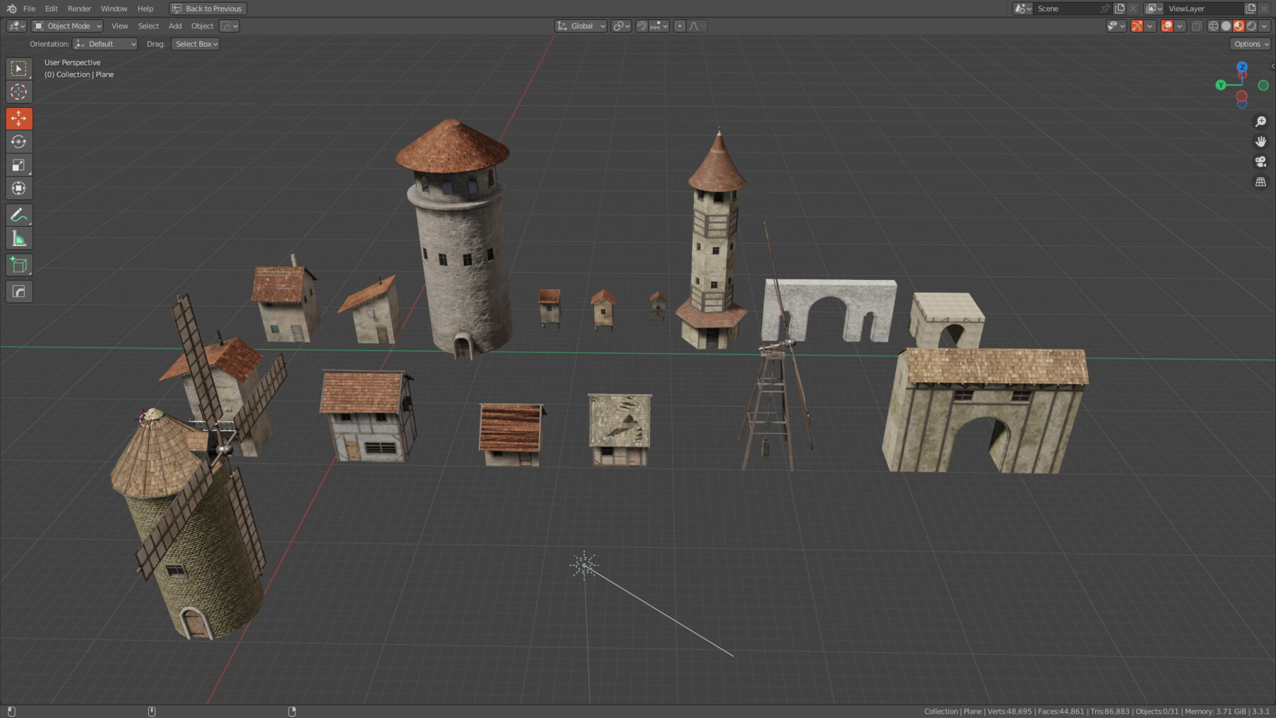This screenshot has width=1276, height=718.
Task: Select the Measure tool
Action: pos(19,238)
